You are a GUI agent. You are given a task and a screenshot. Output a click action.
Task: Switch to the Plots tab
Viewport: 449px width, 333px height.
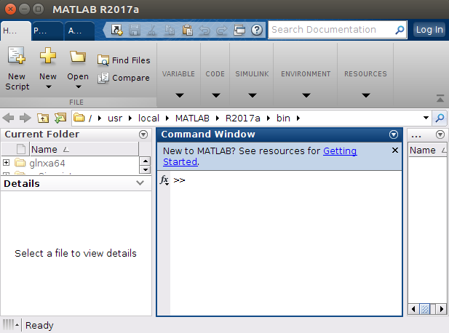tap(47, 31)
